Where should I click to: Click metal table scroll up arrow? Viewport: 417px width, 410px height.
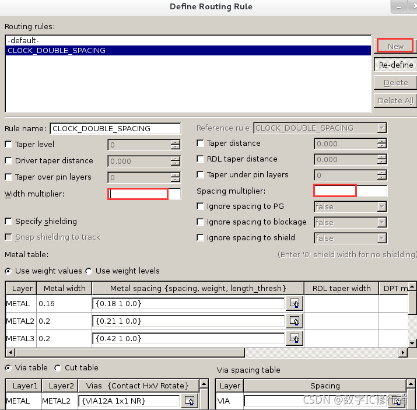tap(412, 286)
